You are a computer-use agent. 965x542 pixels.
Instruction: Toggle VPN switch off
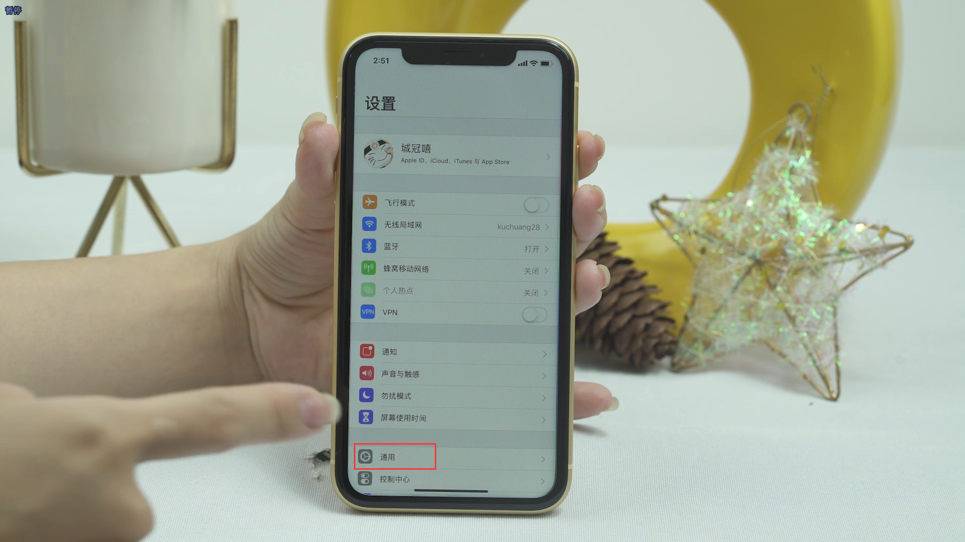click(535, 312)
